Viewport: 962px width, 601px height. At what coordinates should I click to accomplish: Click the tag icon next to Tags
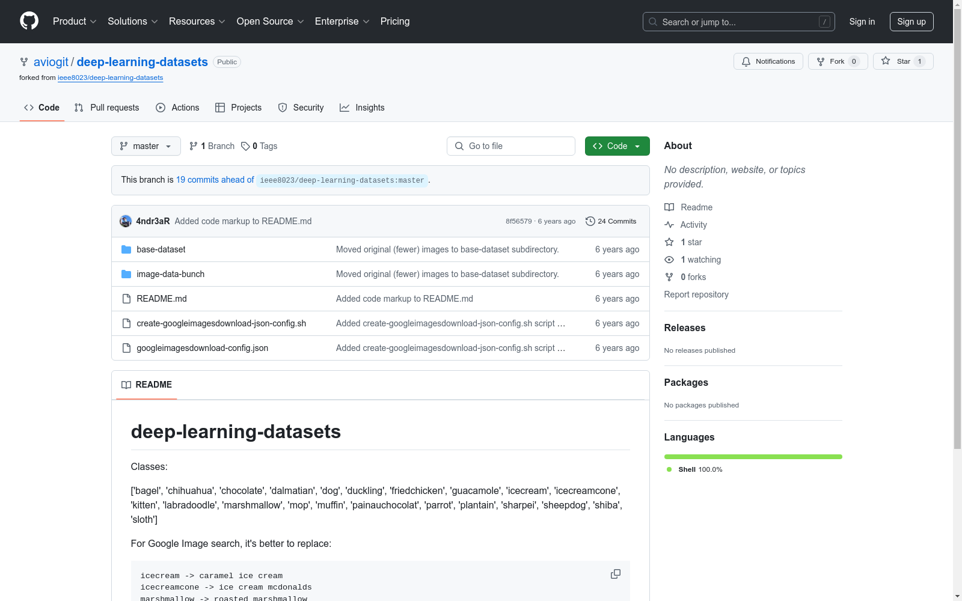coord(245,146)
